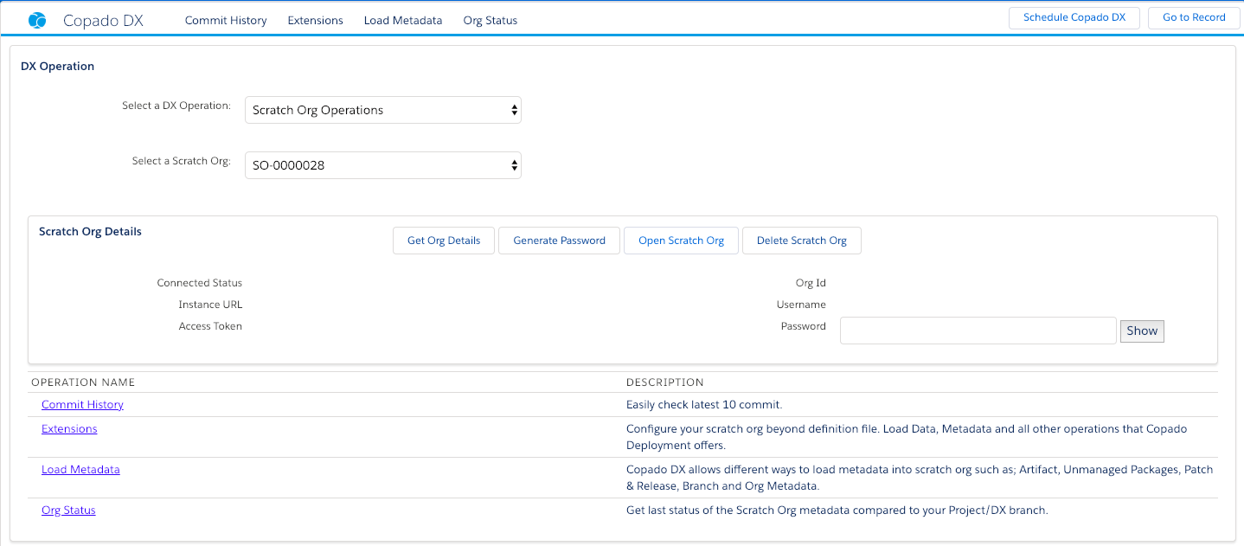Click the Delete Scratch Org button

coord(802,241)
